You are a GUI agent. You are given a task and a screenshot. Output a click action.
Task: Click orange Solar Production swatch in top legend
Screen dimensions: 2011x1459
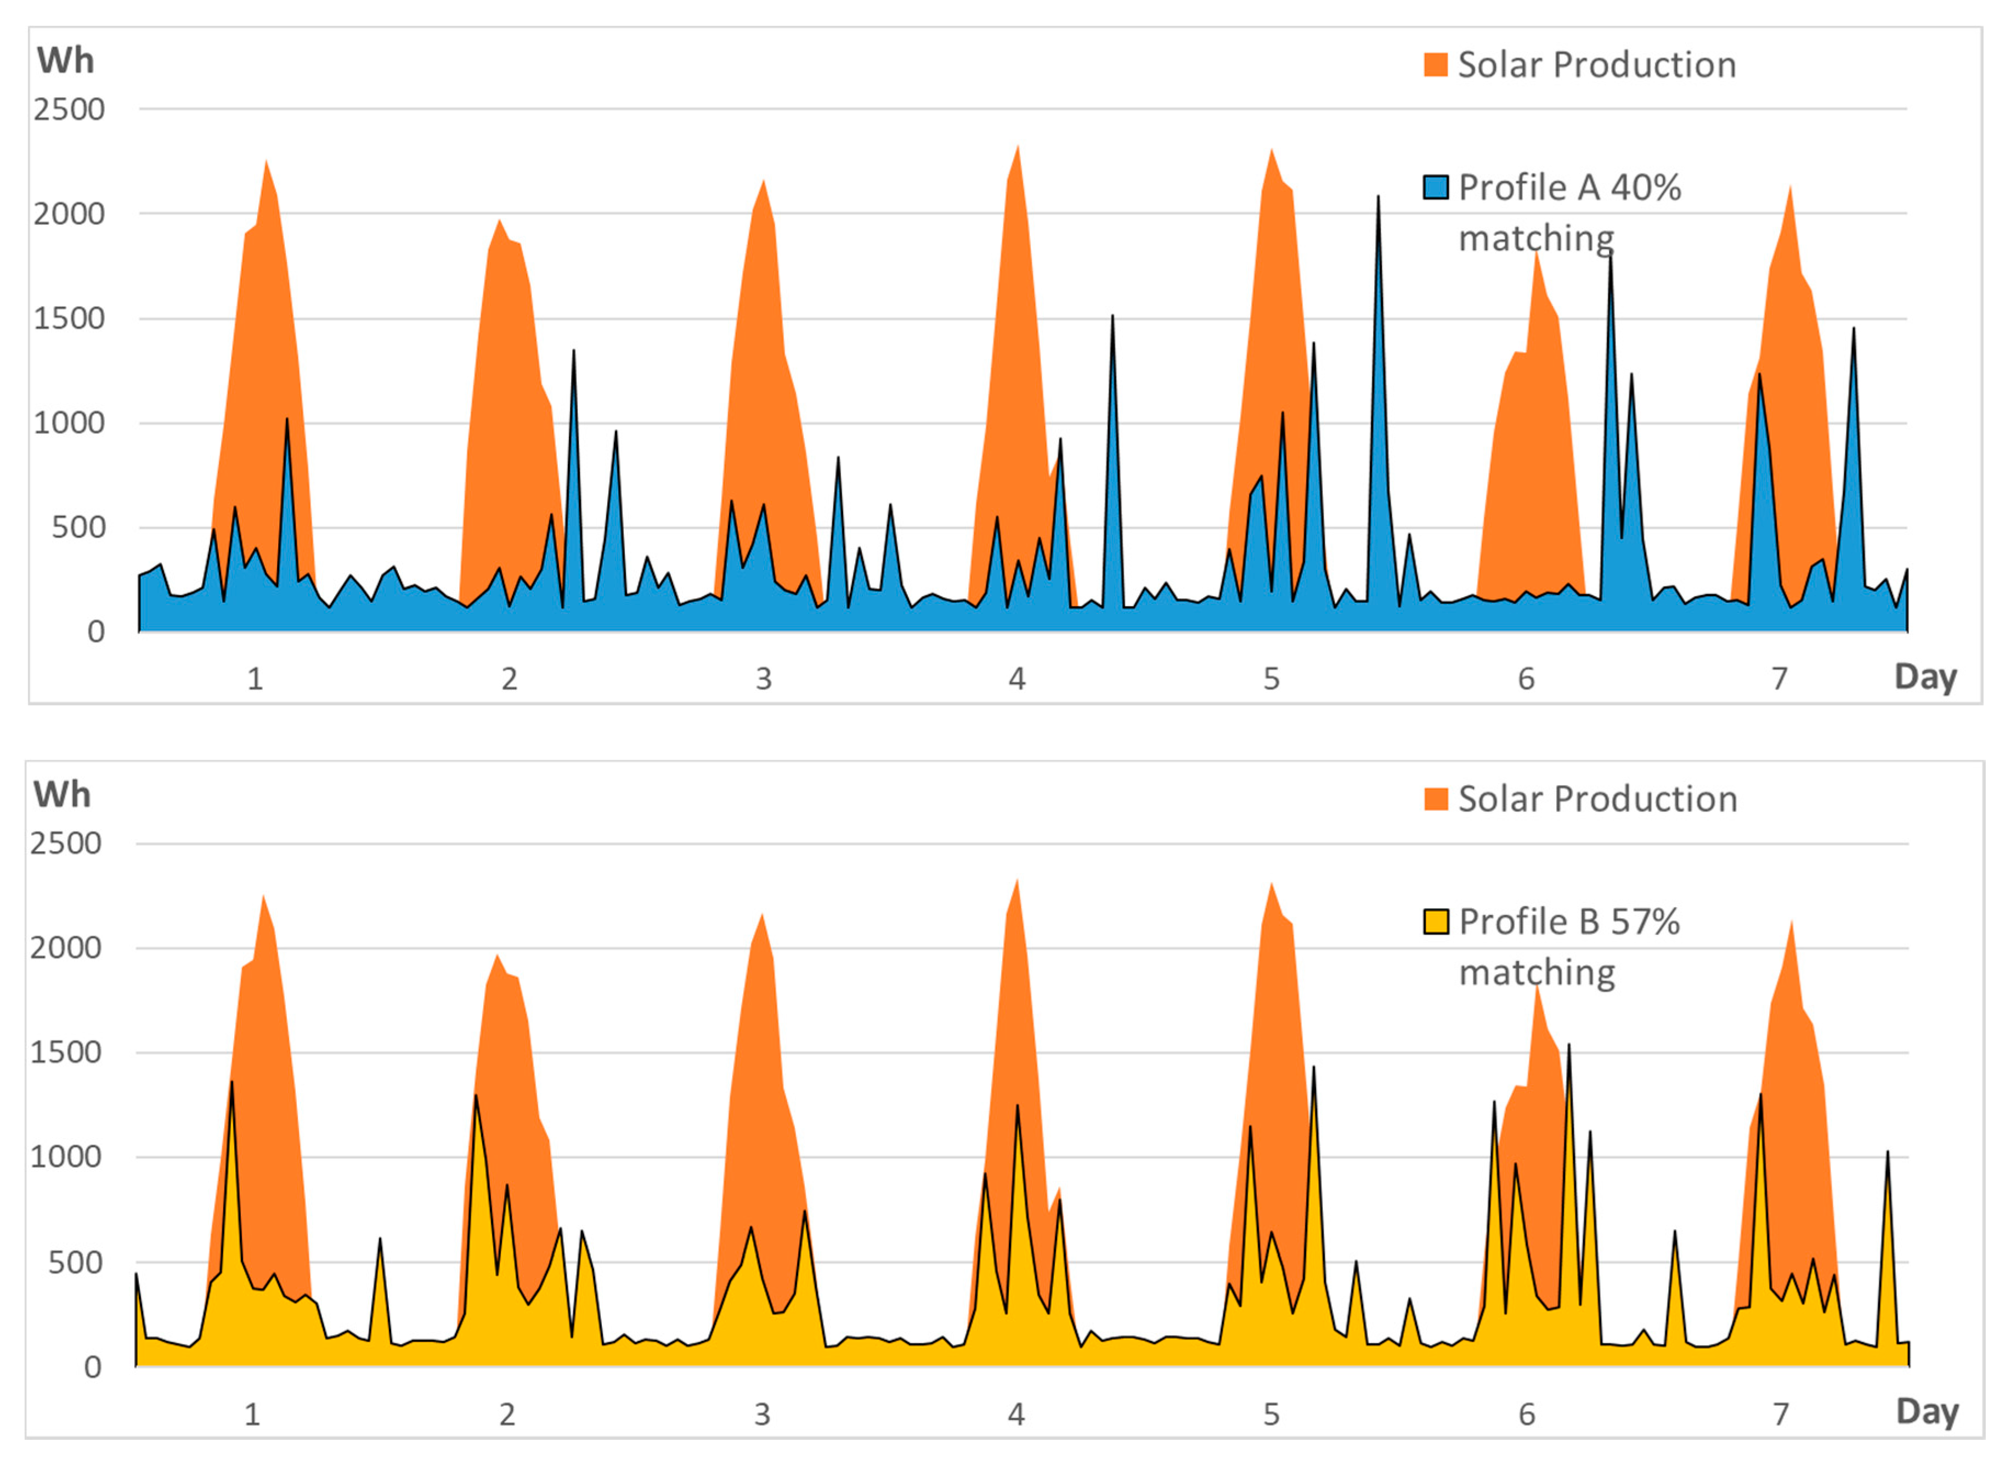(x=1436, y=65)
